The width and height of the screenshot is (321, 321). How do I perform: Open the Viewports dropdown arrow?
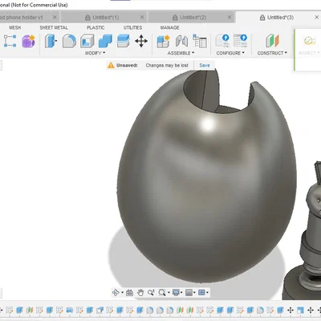pos(207,293)
